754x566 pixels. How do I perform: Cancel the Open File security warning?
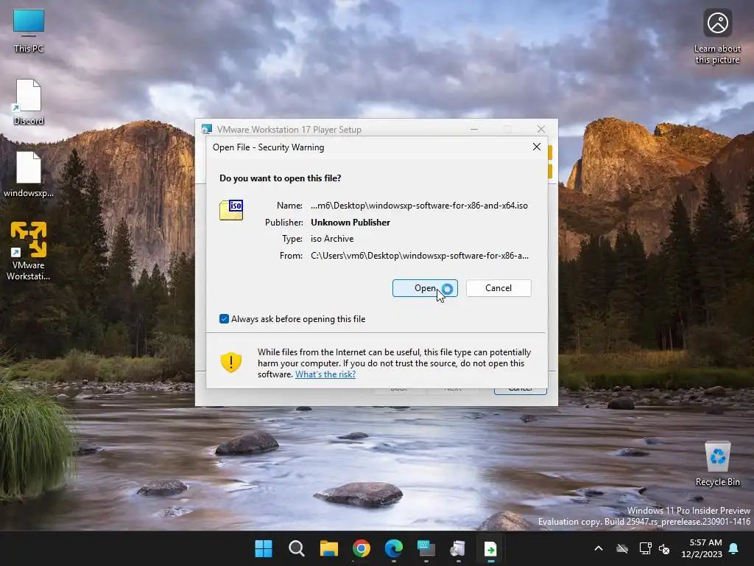click(x=498, y=288)
